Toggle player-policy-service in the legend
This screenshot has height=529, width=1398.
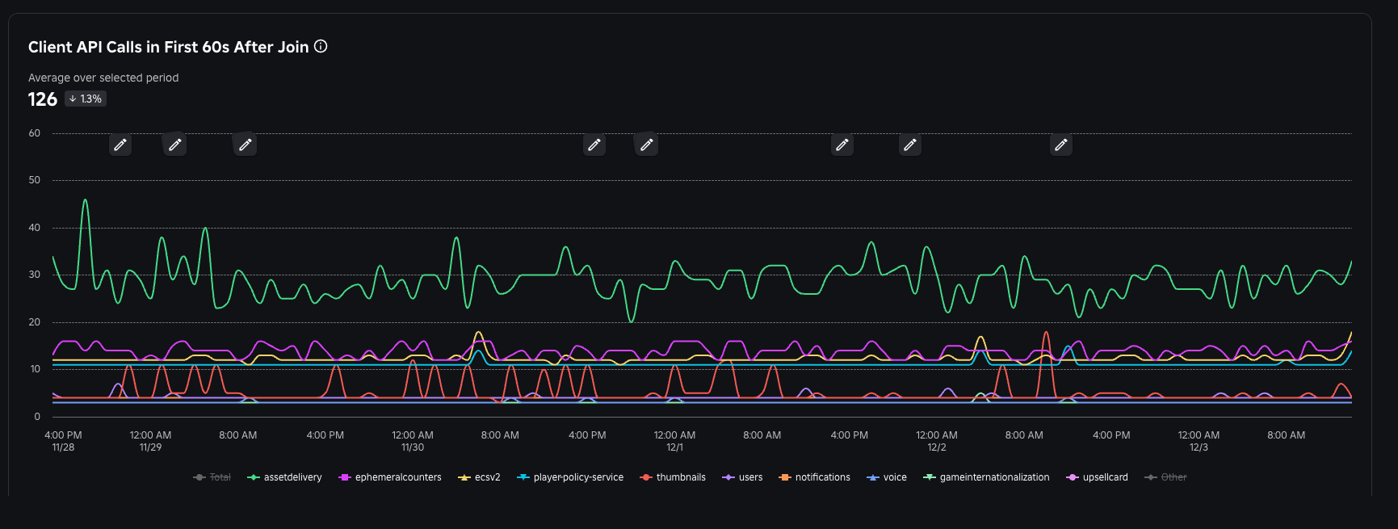[570, 477]
